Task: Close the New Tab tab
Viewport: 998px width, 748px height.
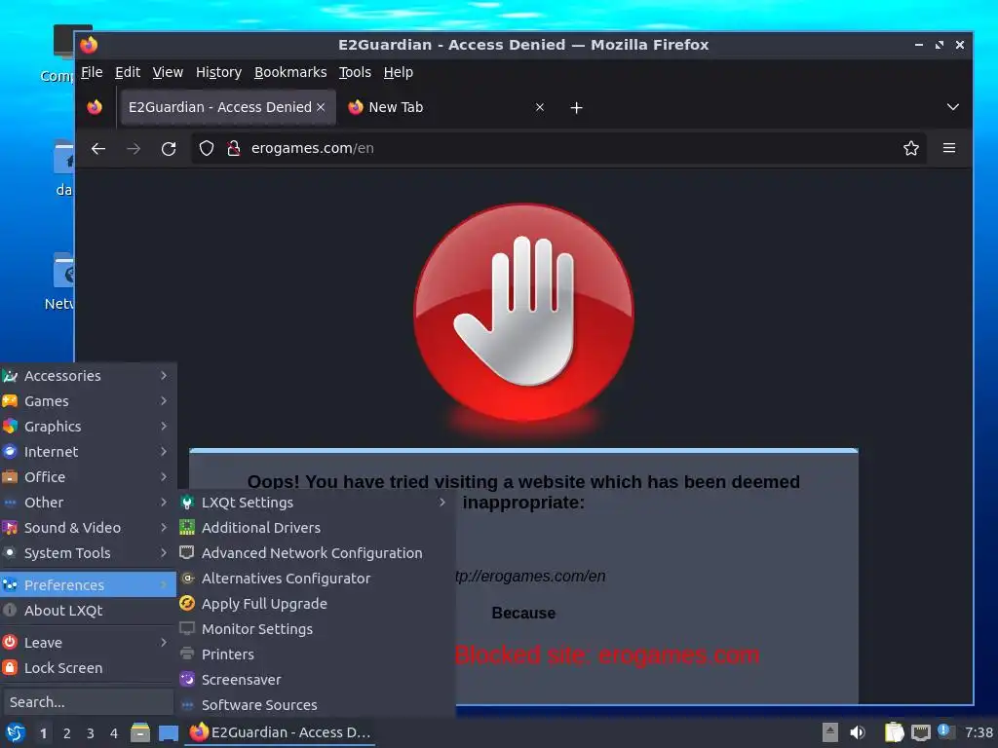Action: click(x=540, y=107)
